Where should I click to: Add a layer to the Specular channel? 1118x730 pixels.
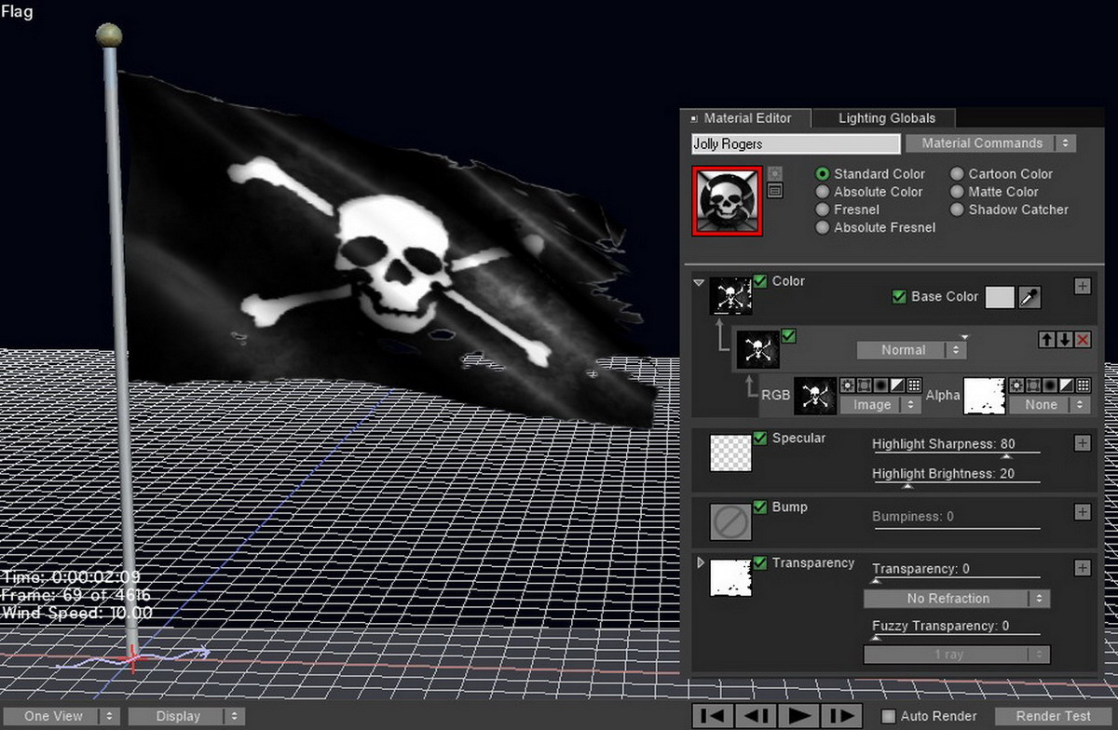pos(1083,443)
